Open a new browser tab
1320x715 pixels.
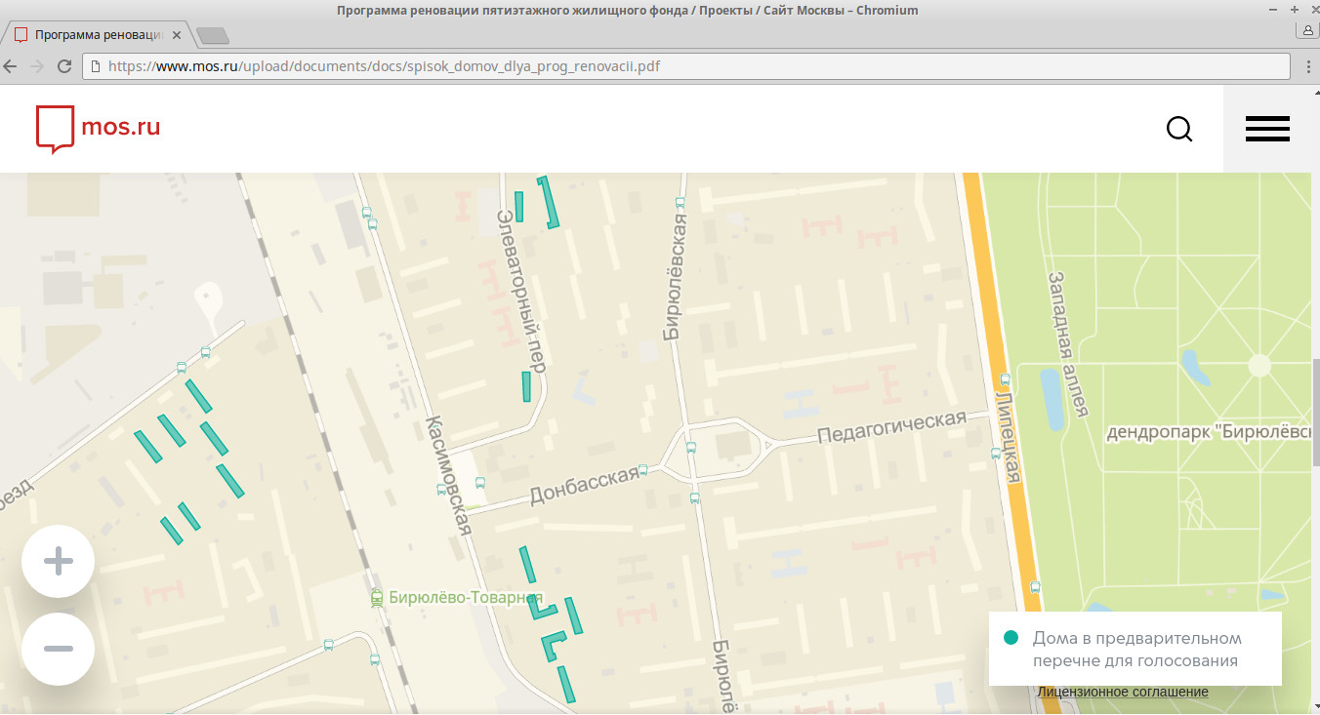pos(212,35)
